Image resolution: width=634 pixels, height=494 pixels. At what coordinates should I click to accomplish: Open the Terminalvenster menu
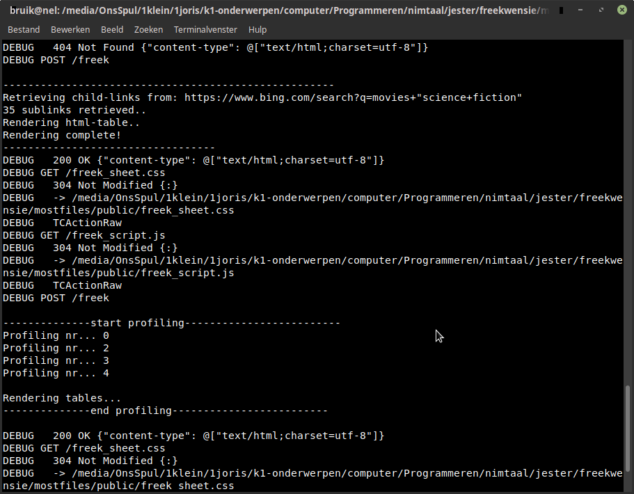pyautogui.click(x=205, y=30)
